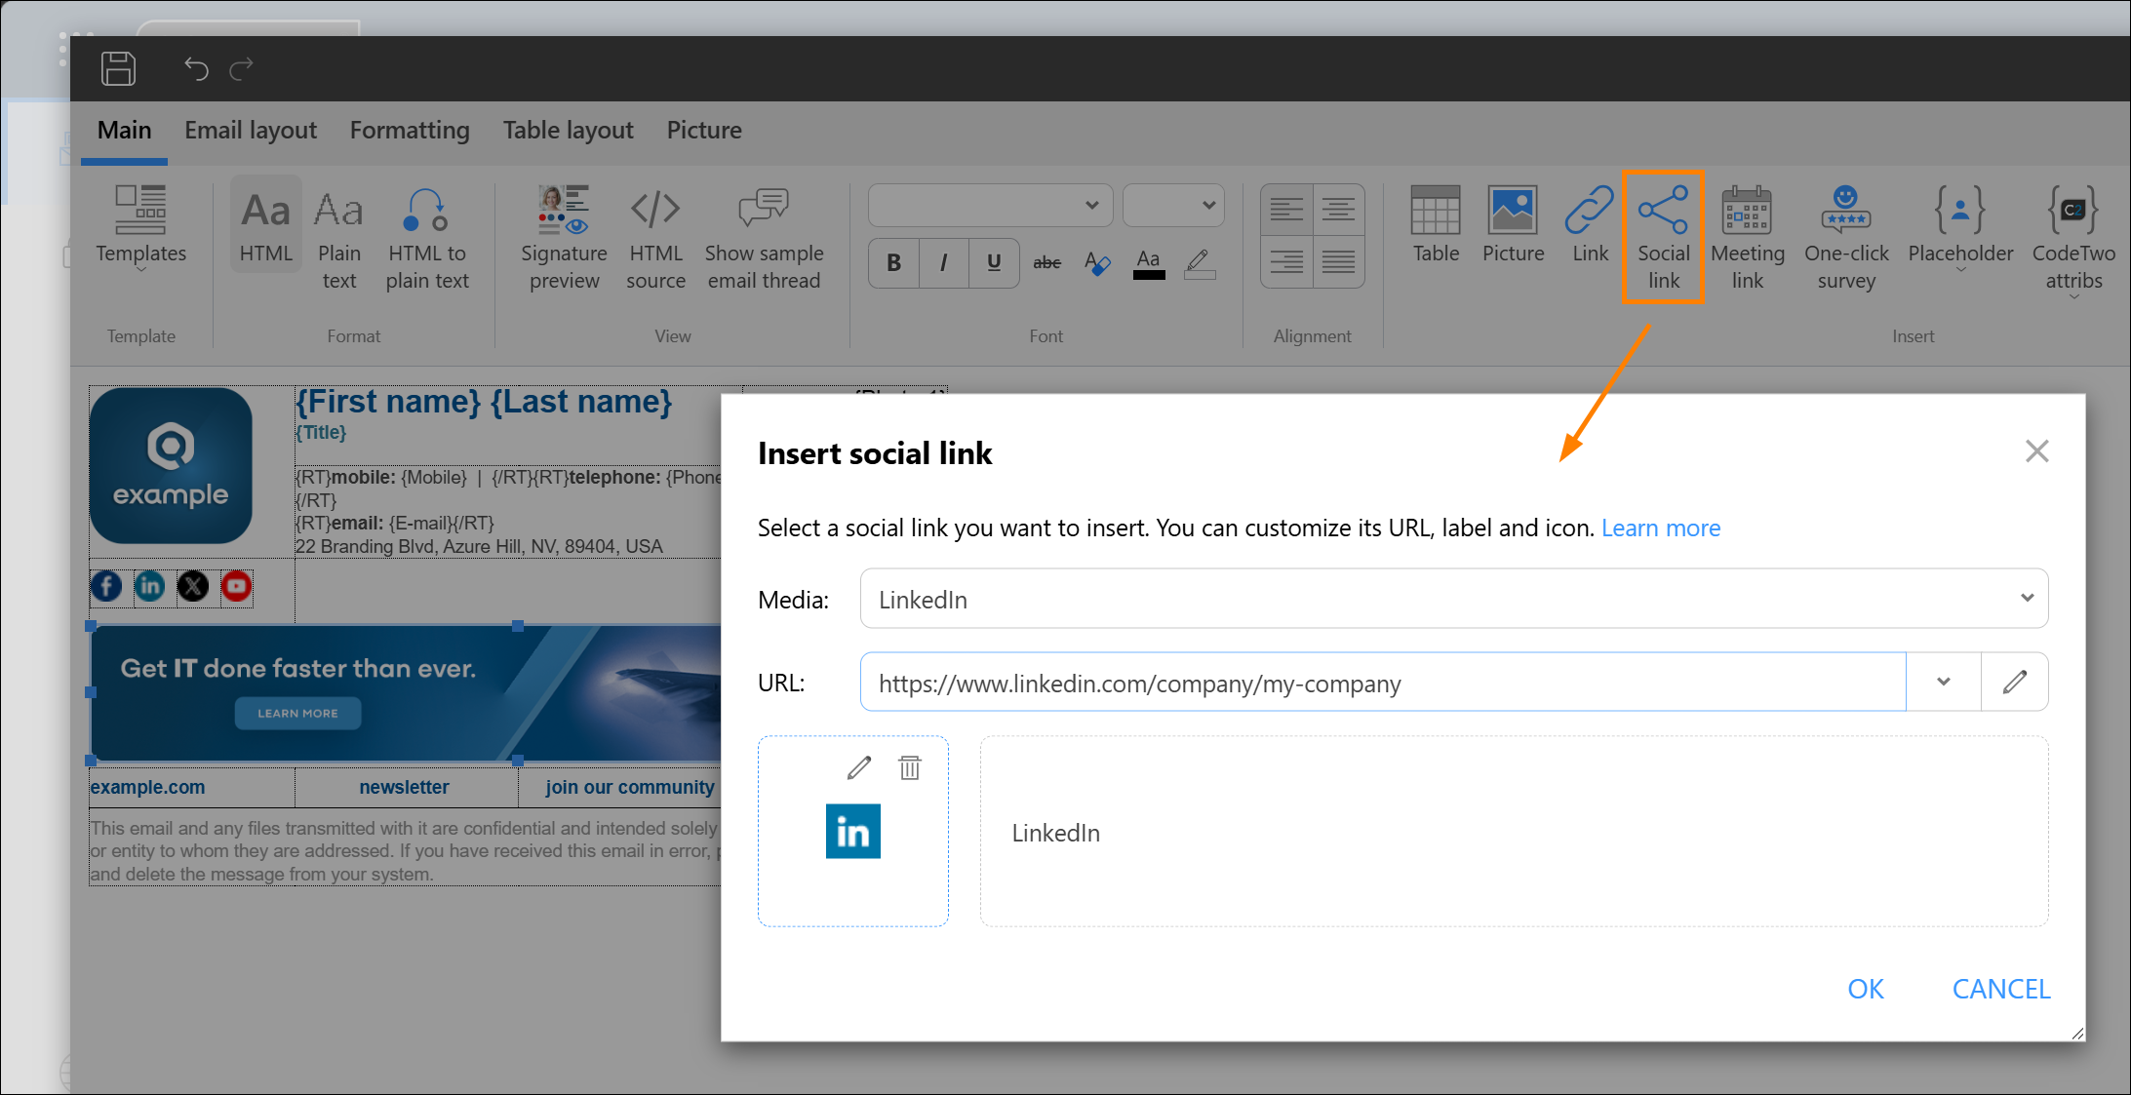This screenshot has width=2131, height=1095.
Task: Open the Templates gallery
Action: pyautogui.click(x=141, y=228)
